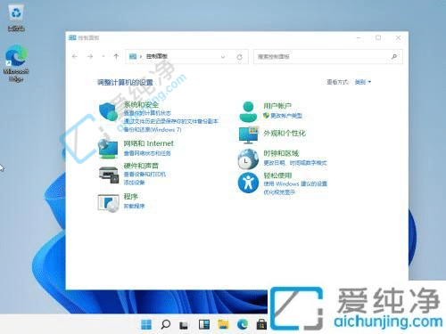Image resolution: width=446 pixels, height=334 pixels.
Task: Open 查看网络状态和任务 link
Action: (147, 153)
